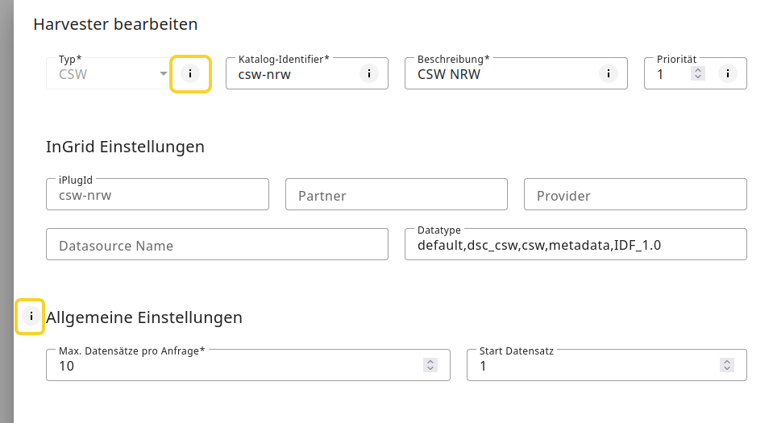Click info icon beside Allgemeine Einstellungen heading
773x423 pixels.
[x=31, y=317]
